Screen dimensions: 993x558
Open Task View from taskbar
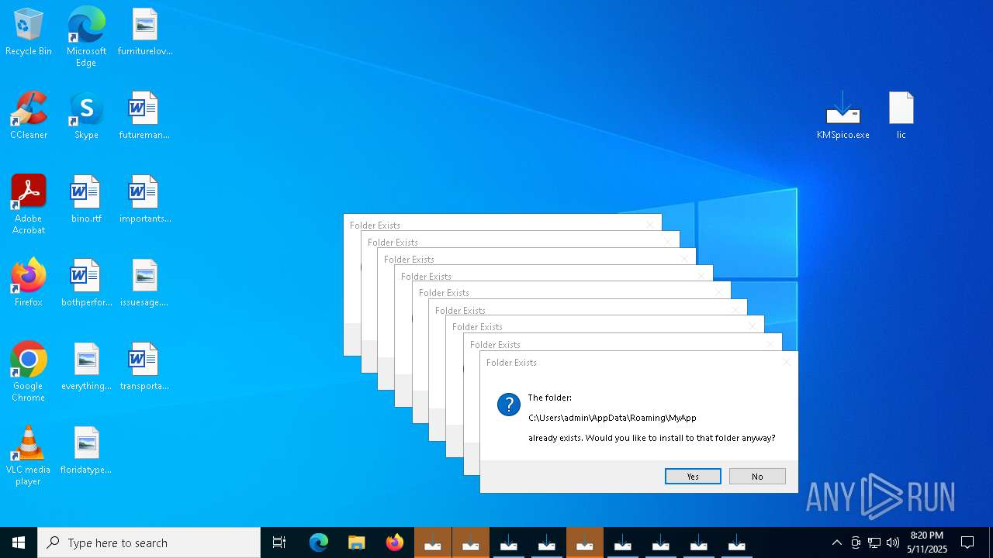coord(279,542)
